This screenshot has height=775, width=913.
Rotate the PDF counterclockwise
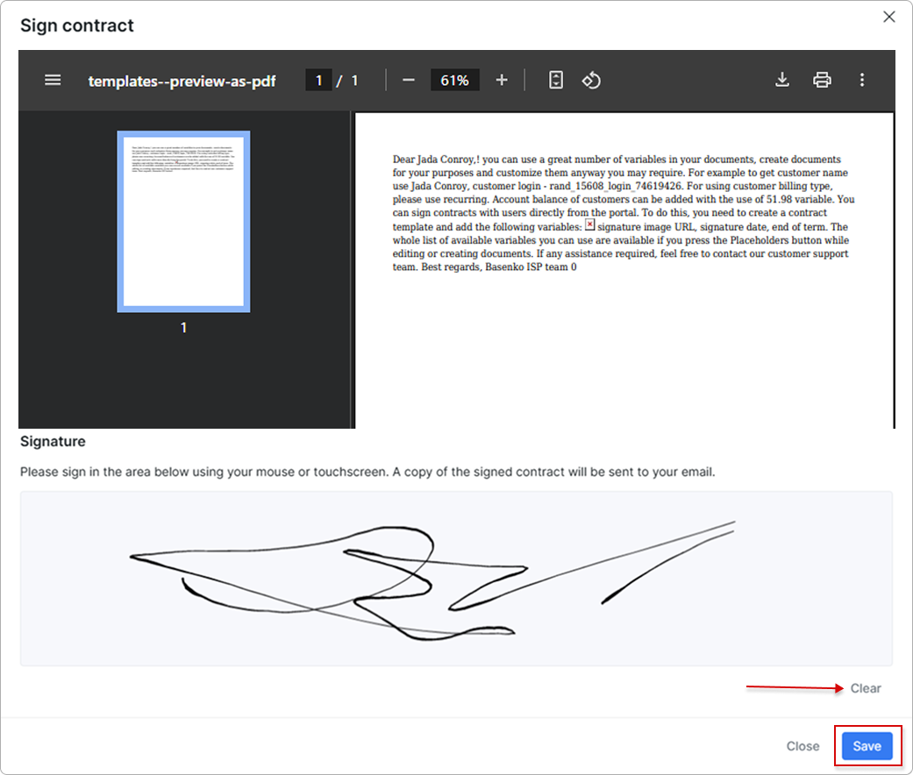[591, 81]
